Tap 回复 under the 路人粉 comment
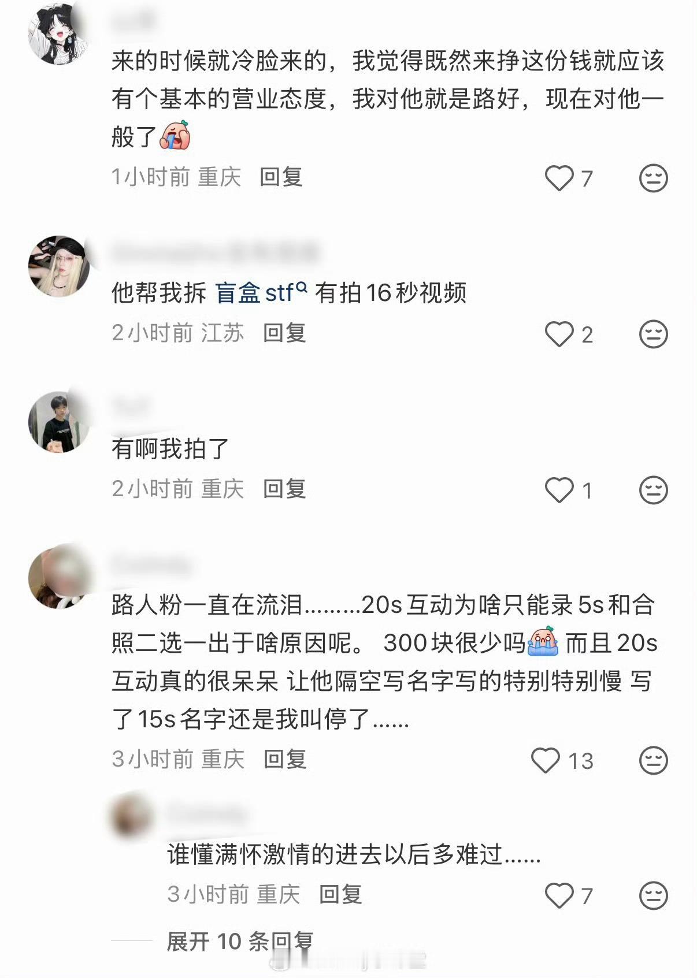697x978 pixels. 285,759
